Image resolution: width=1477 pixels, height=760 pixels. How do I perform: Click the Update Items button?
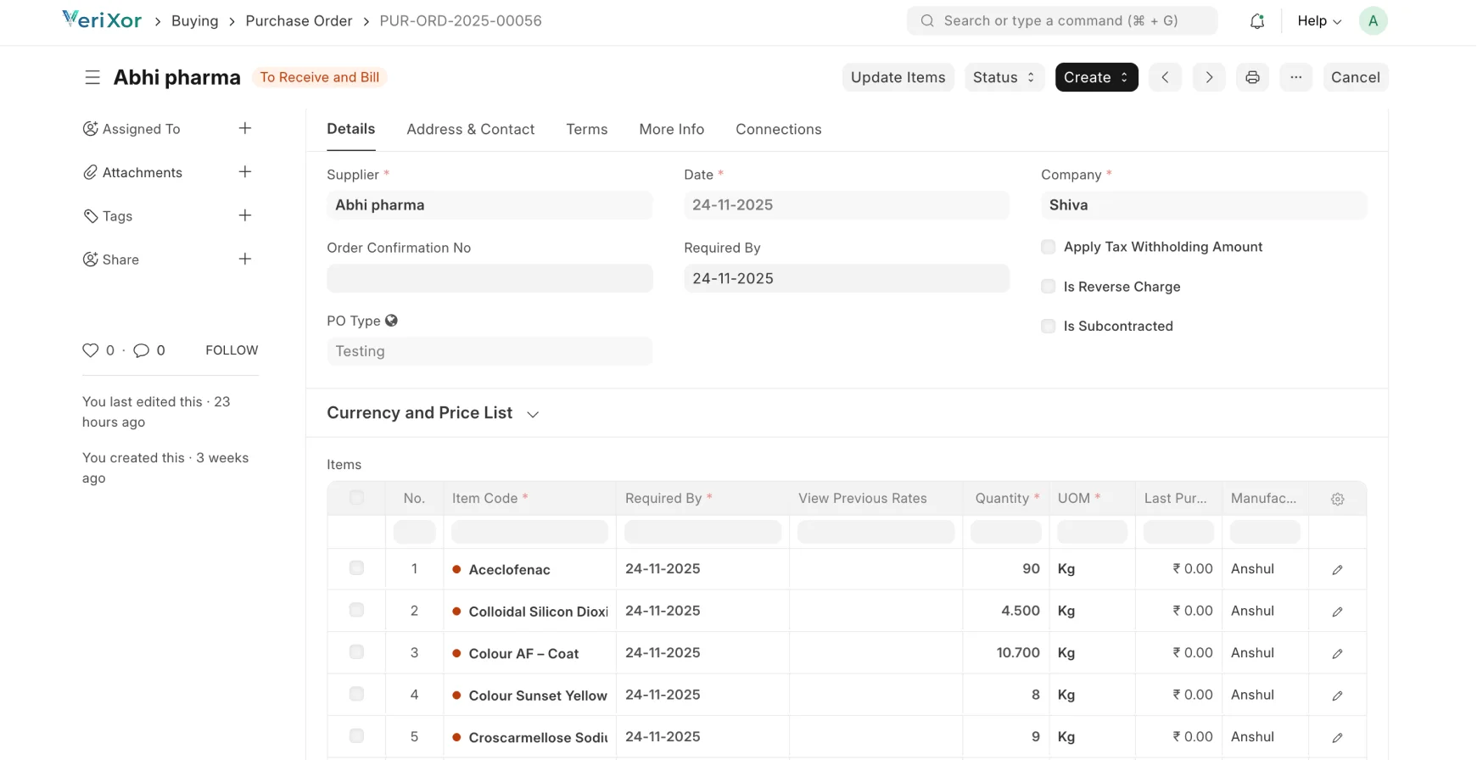(x=898, y=77)
